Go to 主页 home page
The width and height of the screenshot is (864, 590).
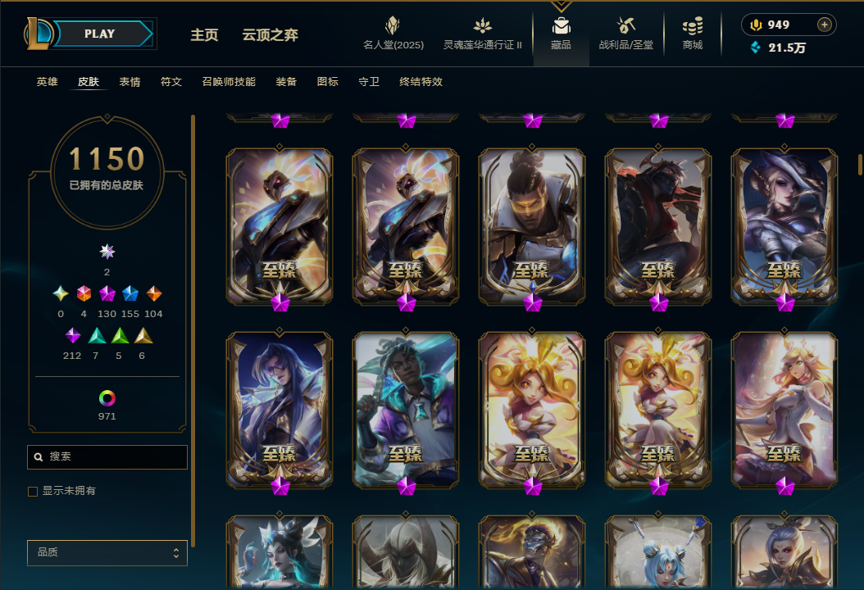[204, 34]
